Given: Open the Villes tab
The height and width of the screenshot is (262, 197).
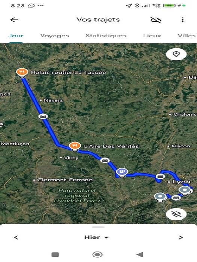Looking at the screenshot, I should tap(187, 36).
